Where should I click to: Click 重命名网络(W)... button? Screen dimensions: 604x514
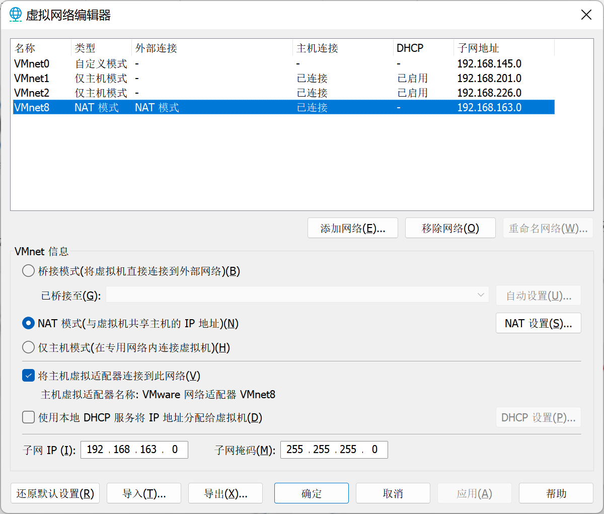(548, 228)
